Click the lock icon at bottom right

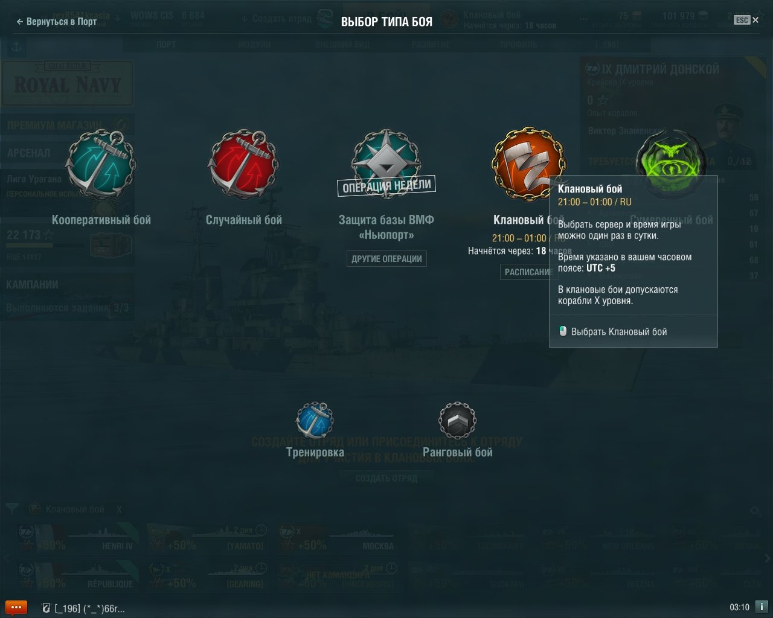pyautogui.click(x=762, y=607)
